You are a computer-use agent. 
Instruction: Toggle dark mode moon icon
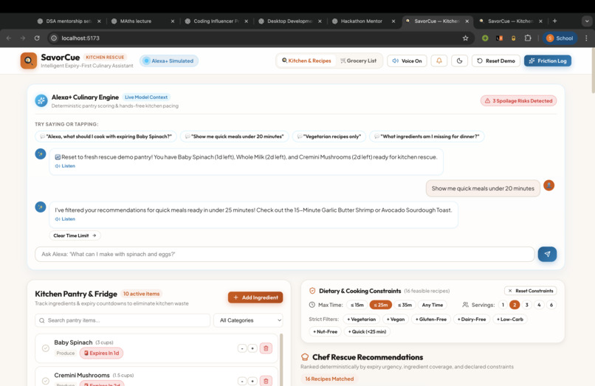tap(459, 61)
